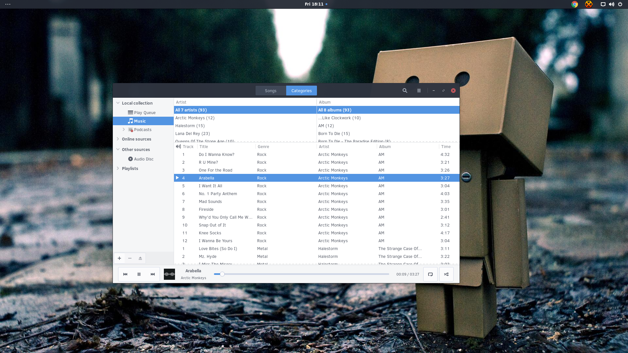The height and width of the screenshot is (353, 628).
Task: Open Chrome from the top panel
Action: pos(575,4)
